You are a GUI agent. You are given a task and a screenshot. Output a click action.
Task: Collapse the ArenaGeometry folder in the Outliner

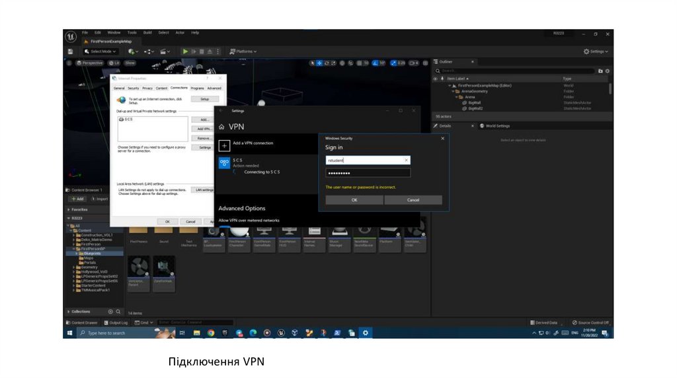pyautogui.click(x=453, y=91)
